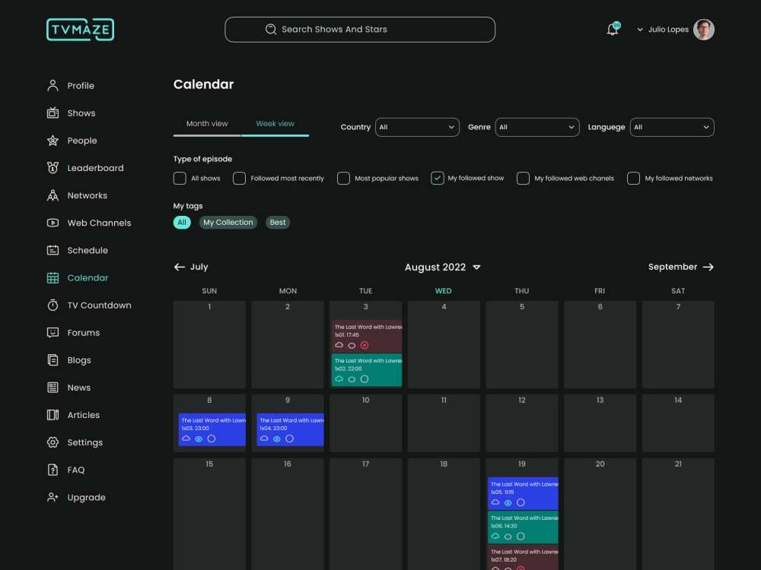The image size is (761, 570).
Task: Mark episode 1x05 circle
Action: click(x=521, y=502)
